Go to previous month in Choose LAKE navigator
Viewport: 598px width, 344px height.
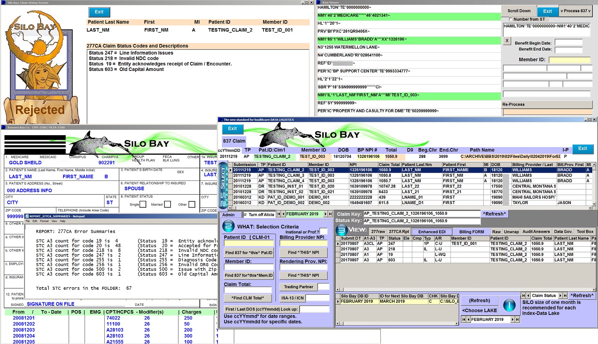(x=468, y=319)
